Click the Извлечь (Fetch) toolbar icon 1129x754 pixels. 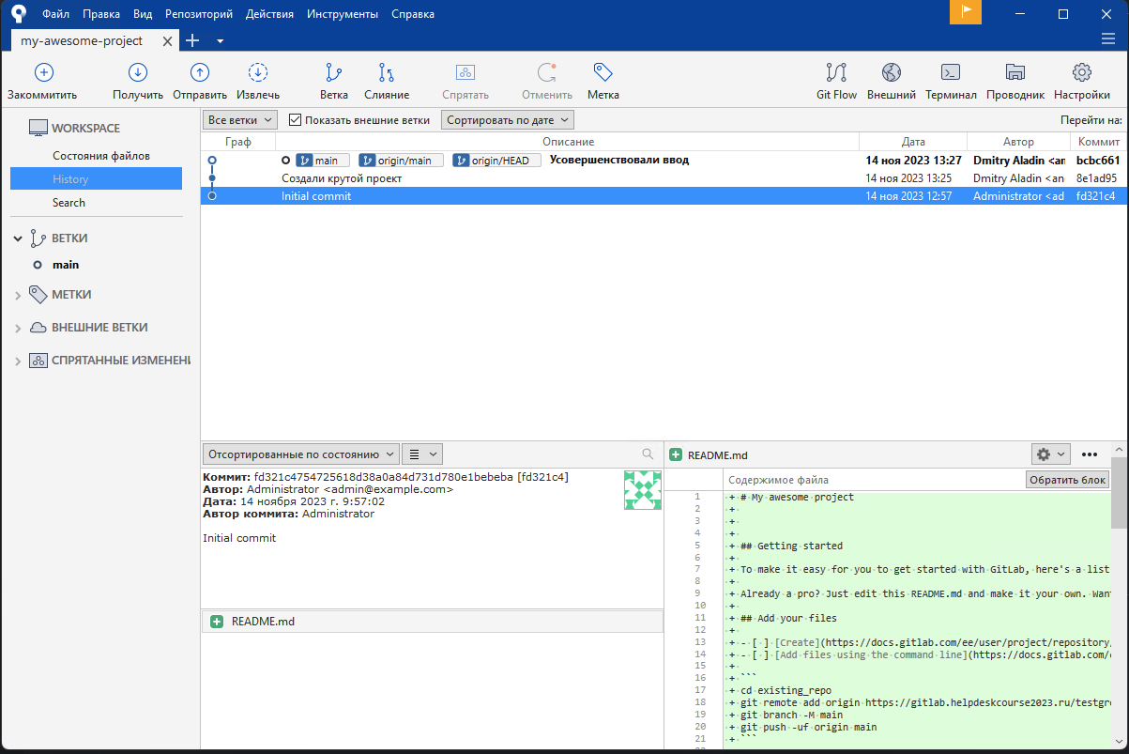tap(258, 73)
